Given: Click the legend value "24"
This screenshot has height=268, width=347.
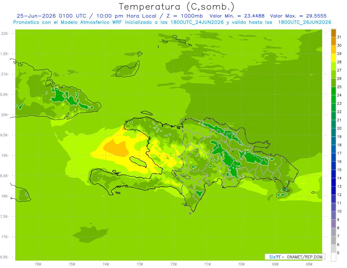Looking at the screenshot, I should tap(339, 95).
